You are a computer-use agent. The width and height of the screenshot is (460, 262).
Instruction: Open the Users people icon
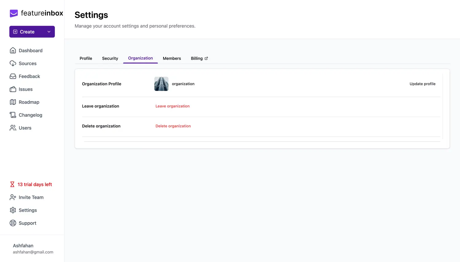(x=13, y=128)
